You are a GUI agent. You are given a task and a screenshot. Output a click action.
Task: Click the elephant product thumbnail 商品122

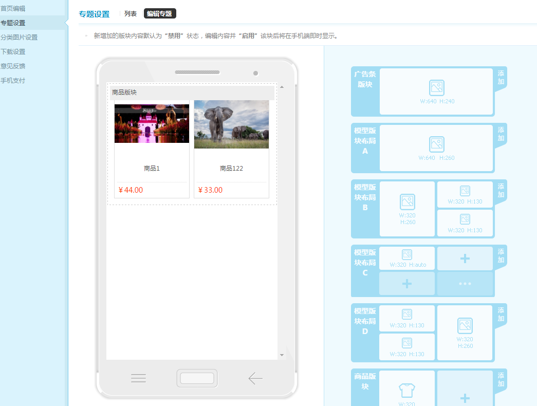coord(232,124)
